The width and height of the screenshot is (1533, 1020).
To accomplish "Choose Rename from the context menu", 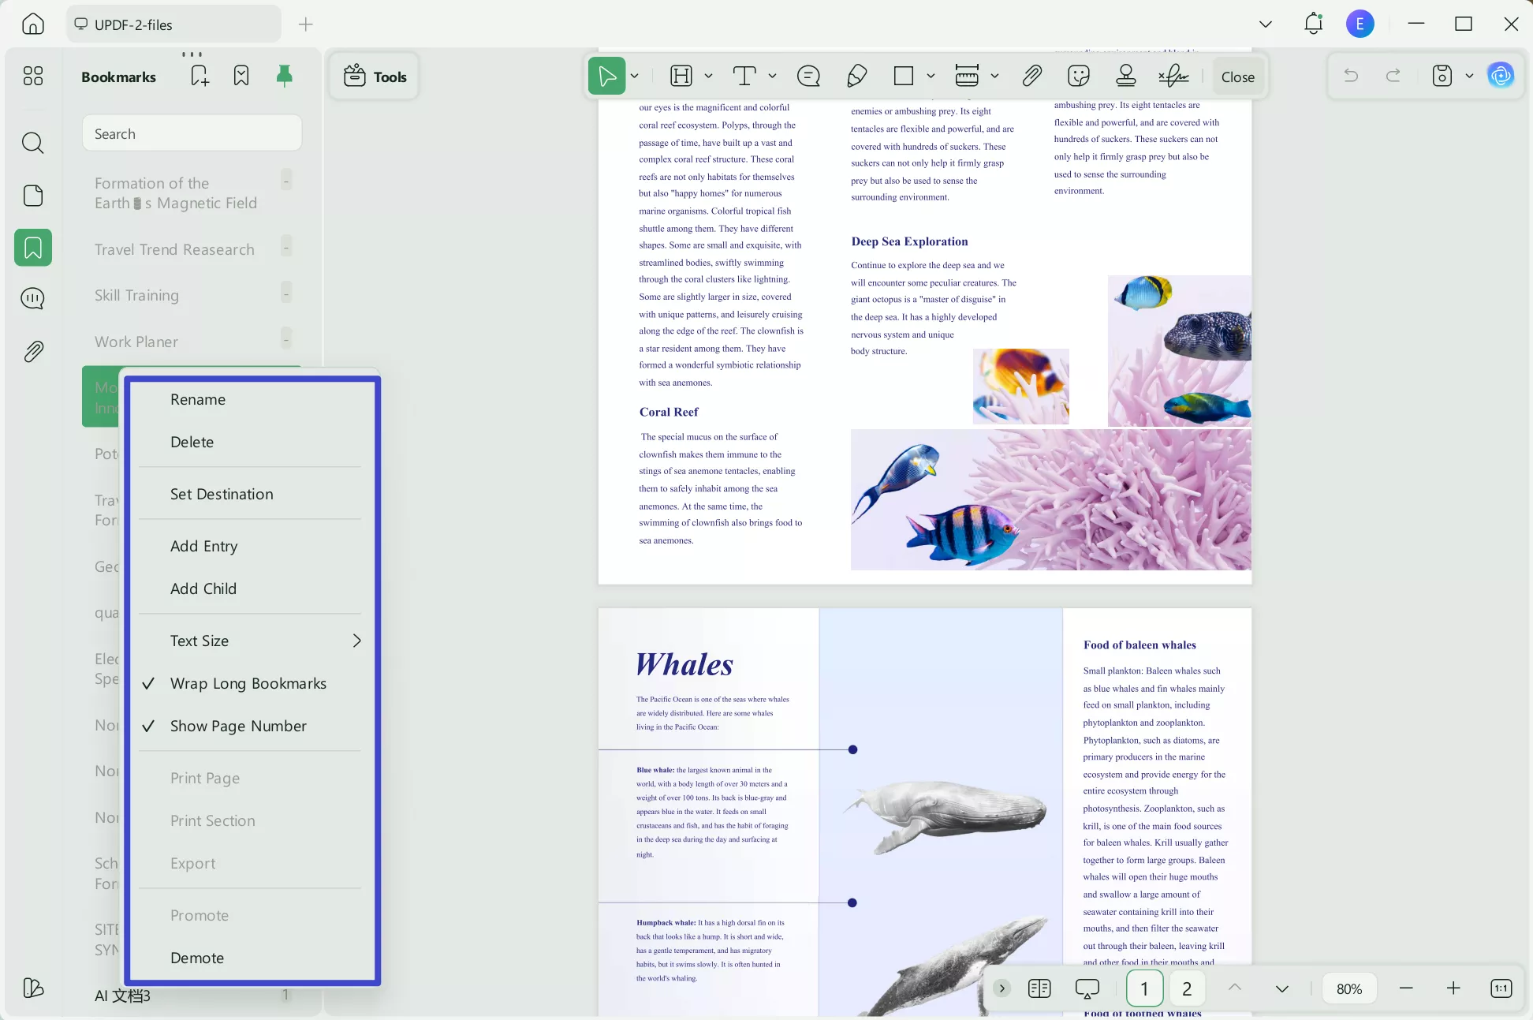I will pyautogui.click(x=198, y=399).
